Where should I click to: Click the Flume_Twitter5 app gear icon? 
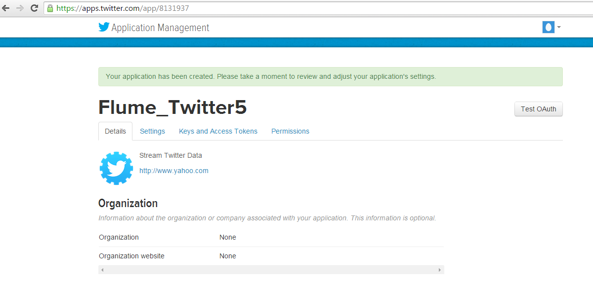[116, 168]
